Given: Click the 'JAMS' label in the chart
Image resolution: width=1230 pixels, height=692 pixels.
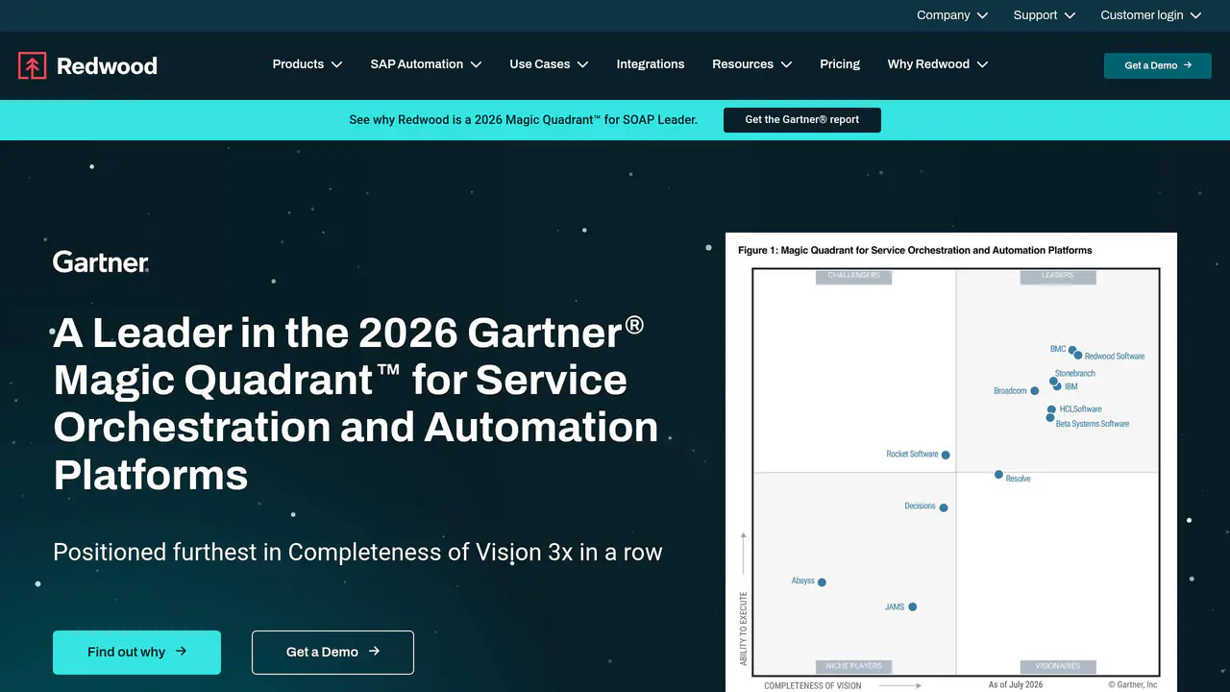Looking at the screenshot, I should (895, 607).
